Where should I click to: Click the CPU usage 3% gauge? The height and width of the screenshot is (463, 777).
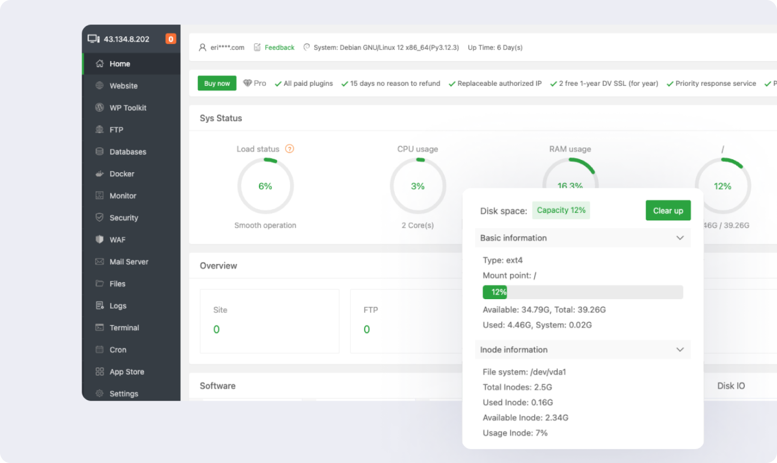[417, 186]
